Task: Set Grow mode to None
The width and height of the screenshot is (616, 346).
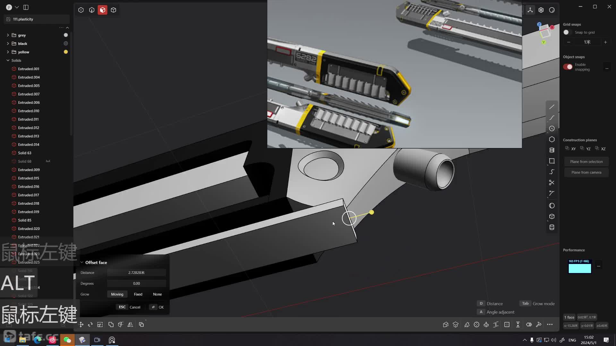Action: [x=157, y=294]
